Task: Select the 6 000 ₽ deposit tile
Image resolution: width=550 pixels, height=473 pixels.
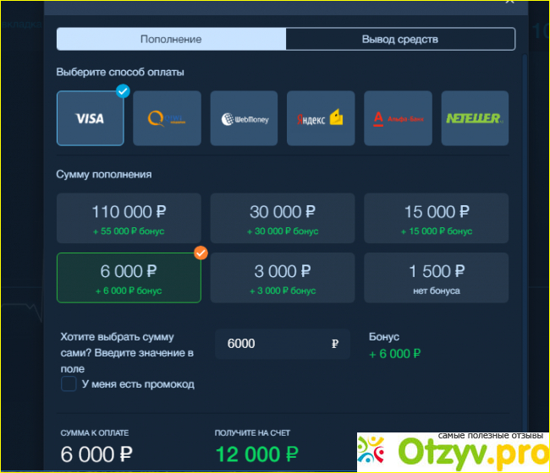Action: 129,277
